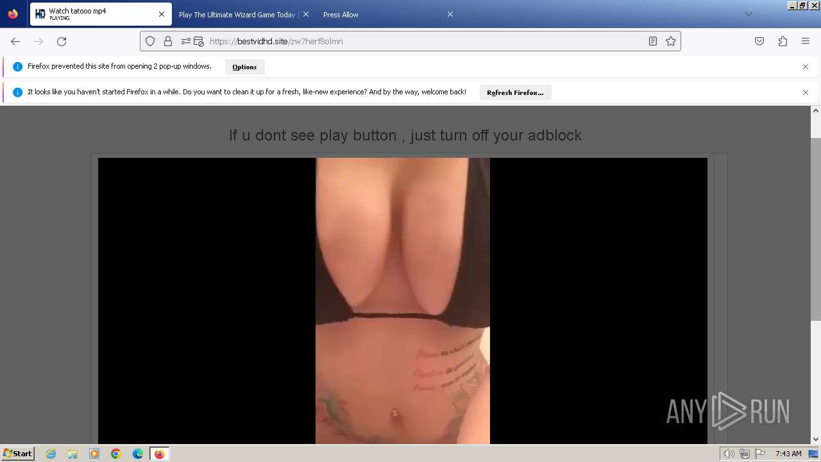Viewport: 821px width, 462px height.
Task: Click the 7:43 AM clock
Action: tap(788, 454)
